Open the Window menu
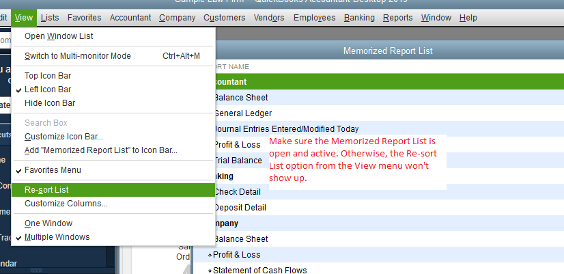Screen dimensions: 564x274 point(436,18)
